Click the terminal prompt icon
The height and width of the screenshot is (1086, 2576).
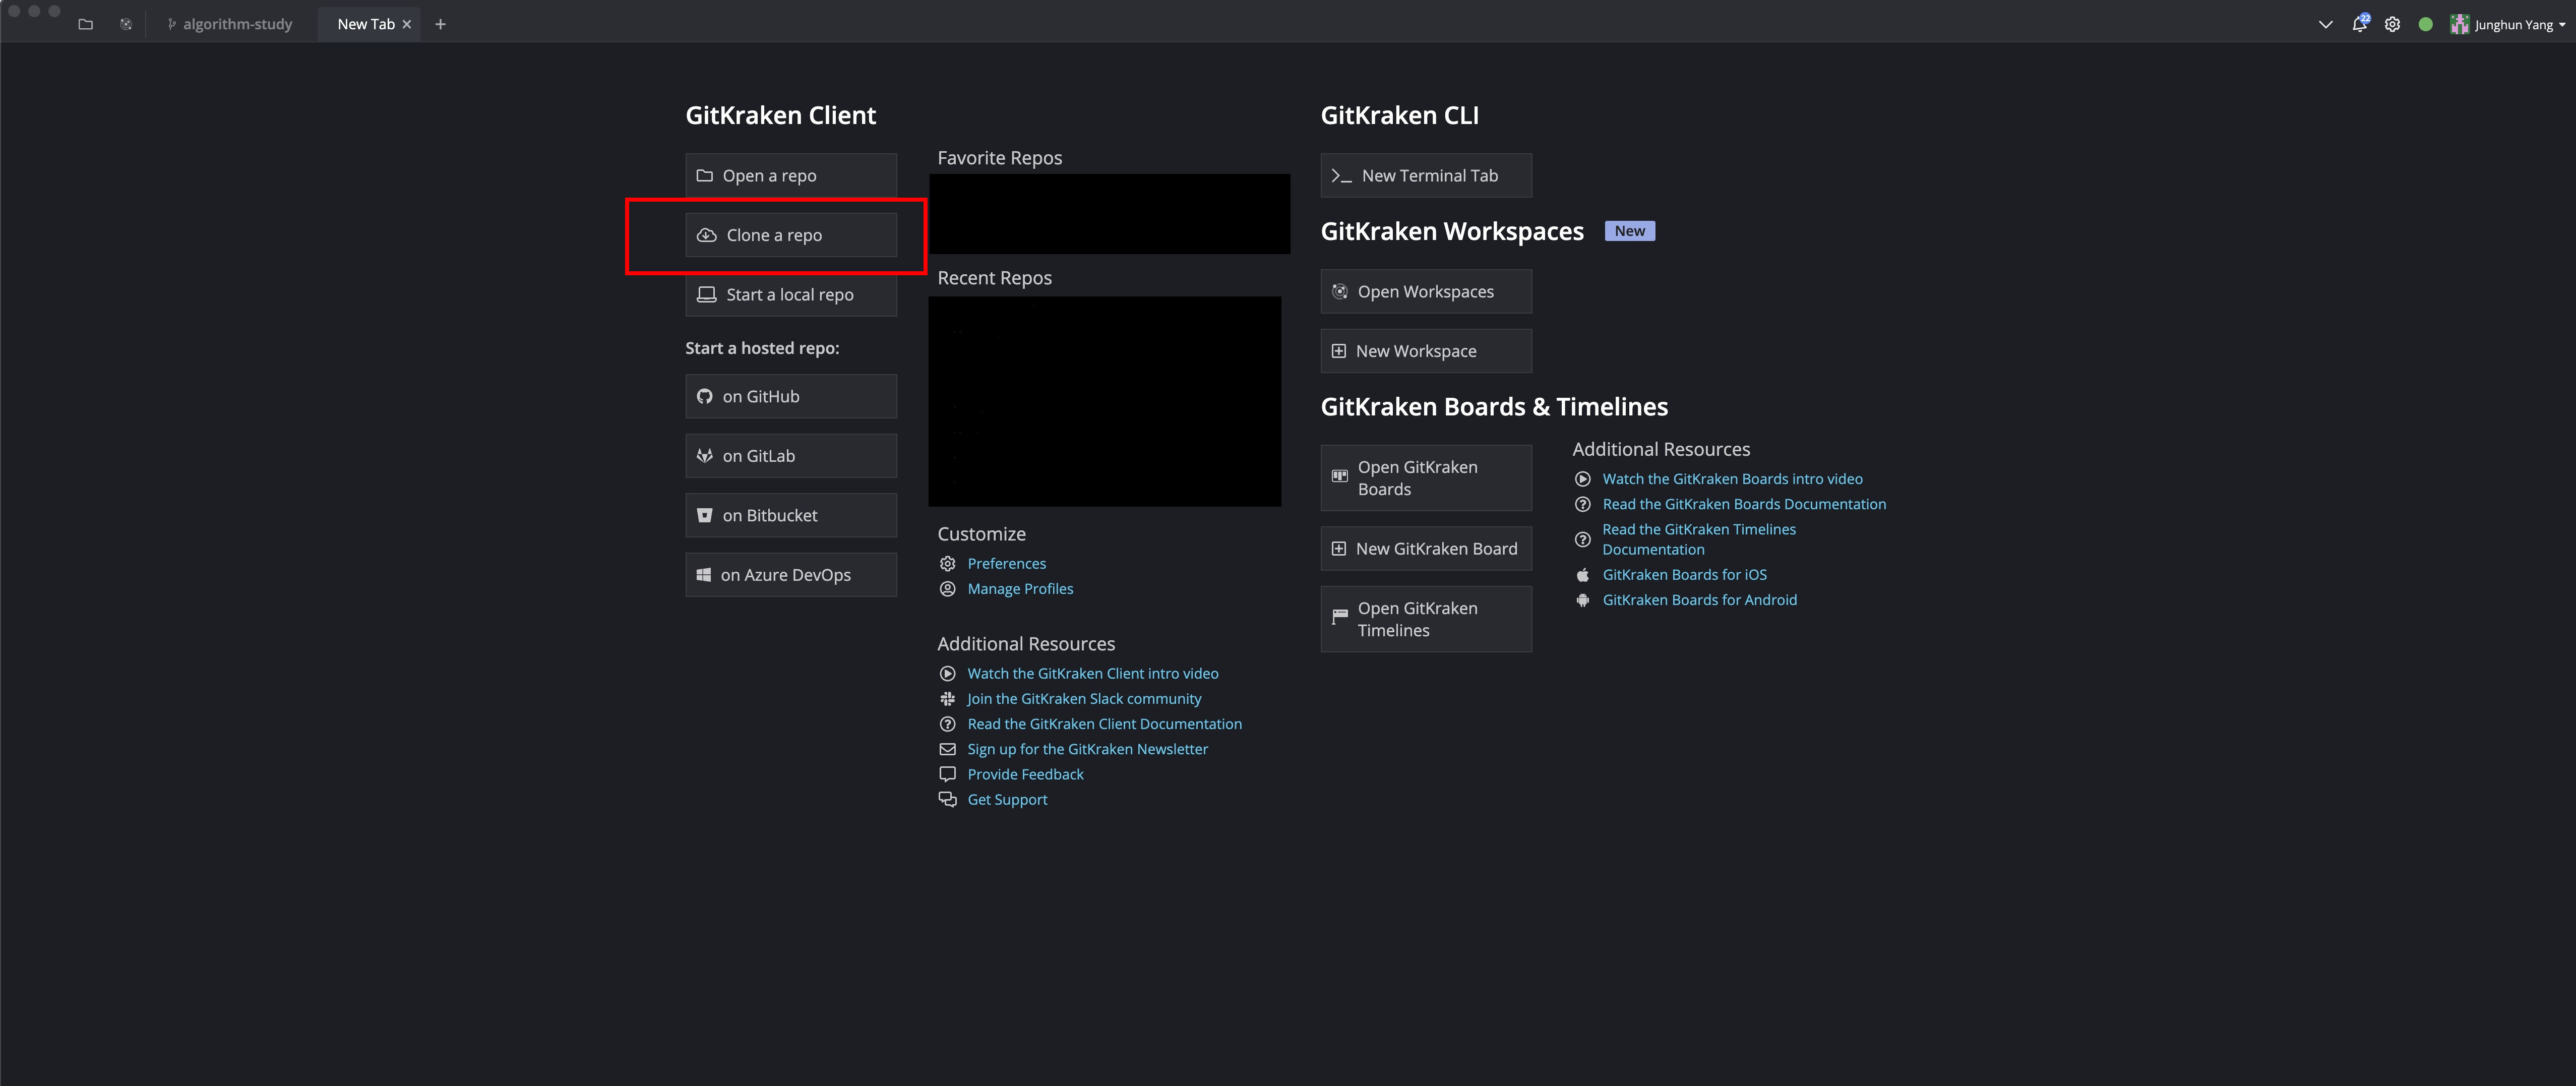[1341, 176]
